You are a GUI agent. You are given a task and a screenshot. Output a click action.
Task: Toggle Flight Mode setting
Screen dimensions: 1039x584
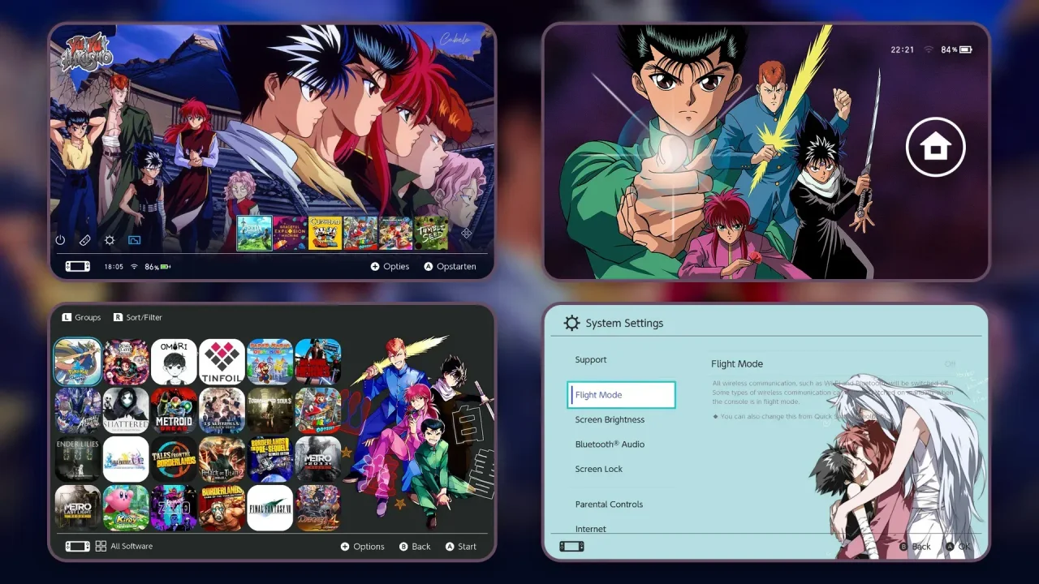pos(622,395)
